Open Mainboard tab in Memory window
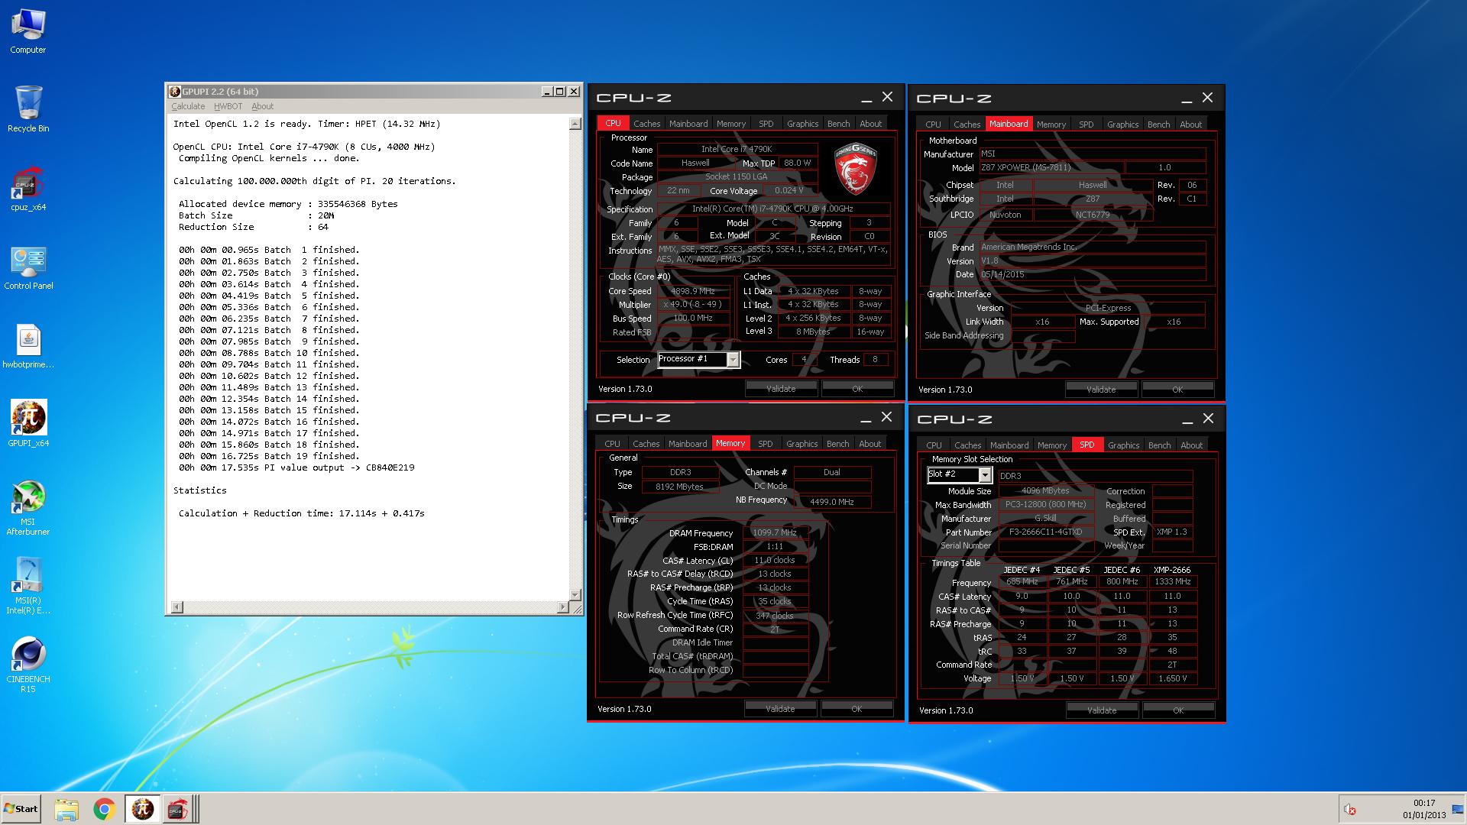 pyautogui.click(x=688, y=444)
